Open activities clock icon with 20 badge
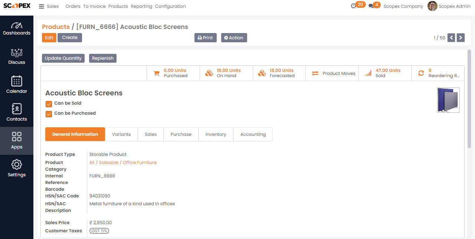Image resolution: width=475 pixels, height=239 pixels. [x=353, y=6]
